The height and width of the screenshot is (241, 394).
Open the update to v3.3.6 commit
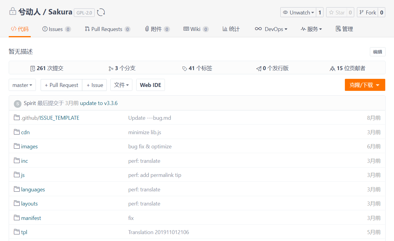point(99,103)
